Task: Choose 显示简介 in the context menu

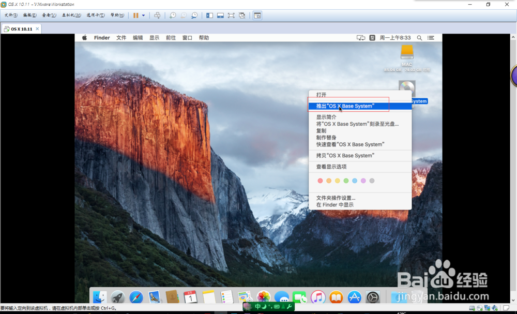Action: [360, 117]
